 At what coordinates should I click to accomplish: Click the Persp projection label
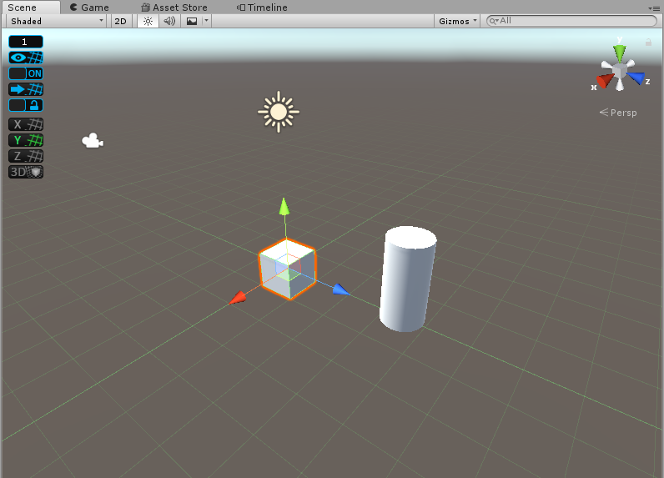[x=618, y=113]
